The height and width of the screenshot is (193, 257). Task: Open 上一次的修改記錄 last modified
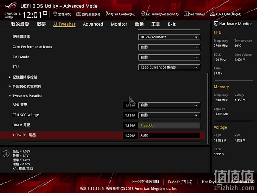point(145,182)
